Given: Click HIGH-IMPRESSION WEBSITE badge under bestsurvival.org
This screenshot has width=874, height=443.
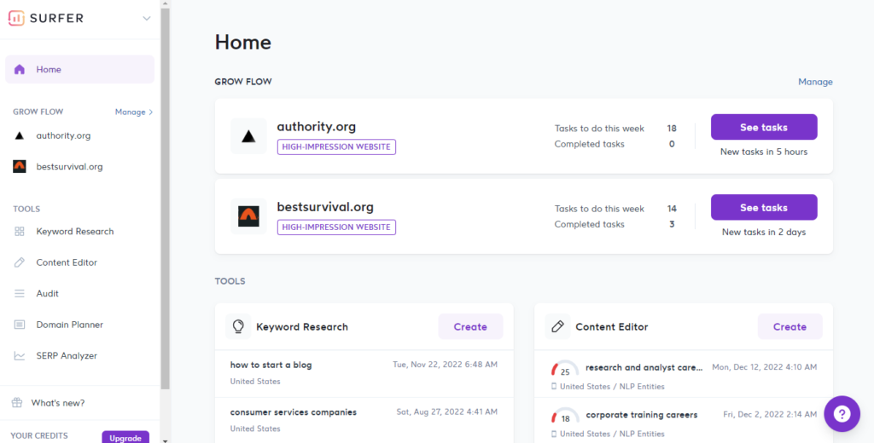Looking at the screenshot, I should tap(336, 227).
